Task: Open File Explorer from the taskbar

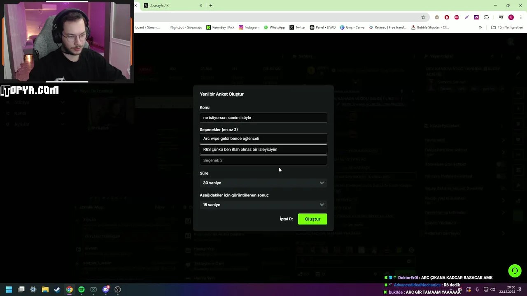Action: (x=45, y=289)
